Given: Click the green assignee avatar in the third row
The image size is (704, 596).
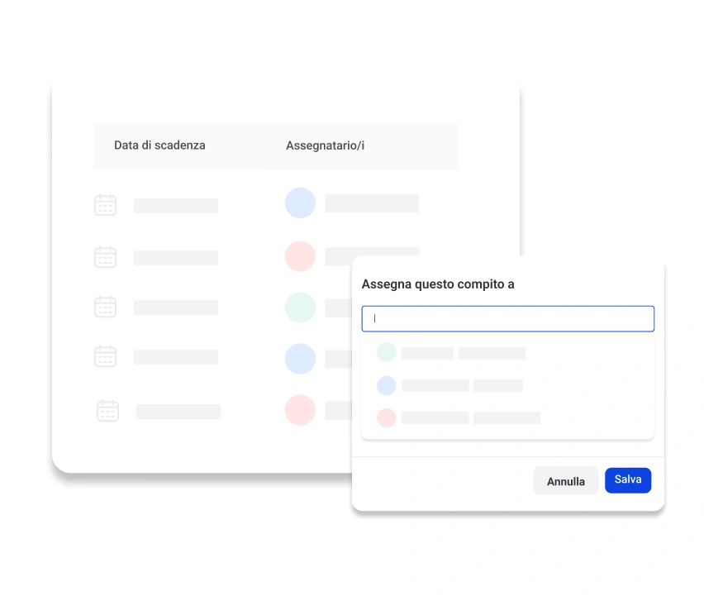Looking at the screenshot, I should [x=300, y=308].
